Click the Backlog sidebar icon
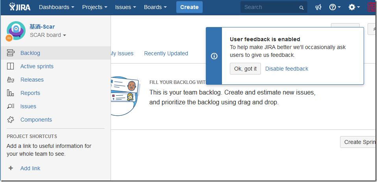377x182 pixels. (x=11, y=53)
